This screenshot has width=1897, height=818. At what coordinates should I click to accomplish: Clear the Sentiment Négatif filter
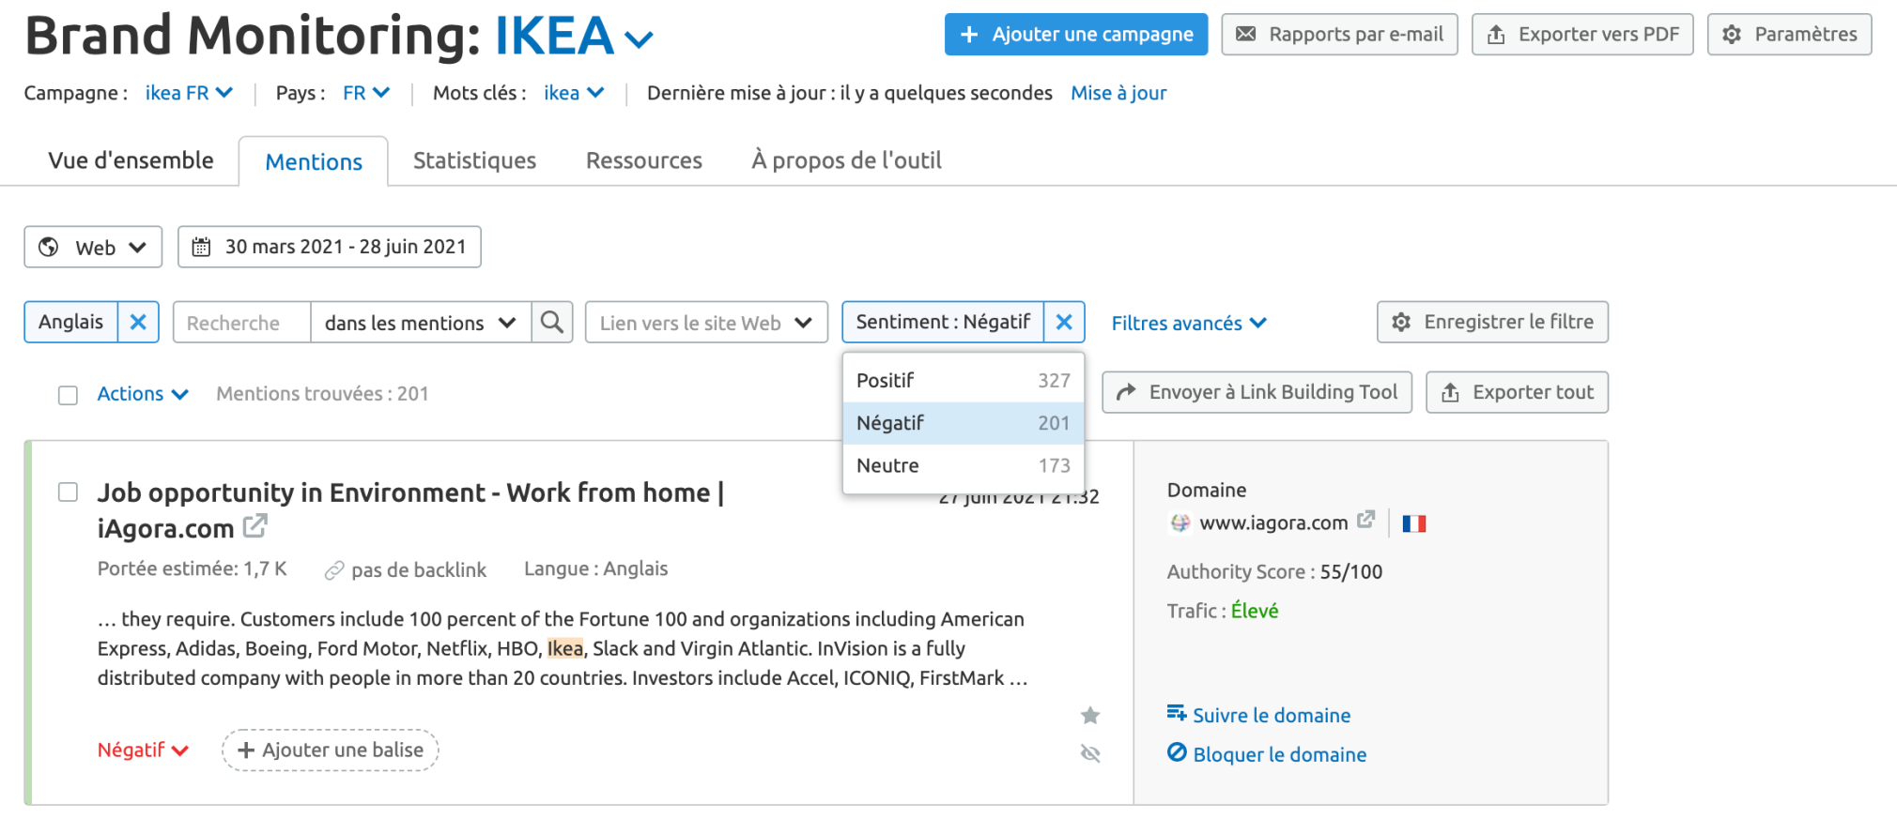pos(1064,323)
